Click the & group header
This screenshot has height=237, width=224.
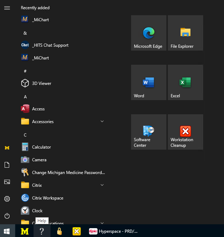(25, 33)
